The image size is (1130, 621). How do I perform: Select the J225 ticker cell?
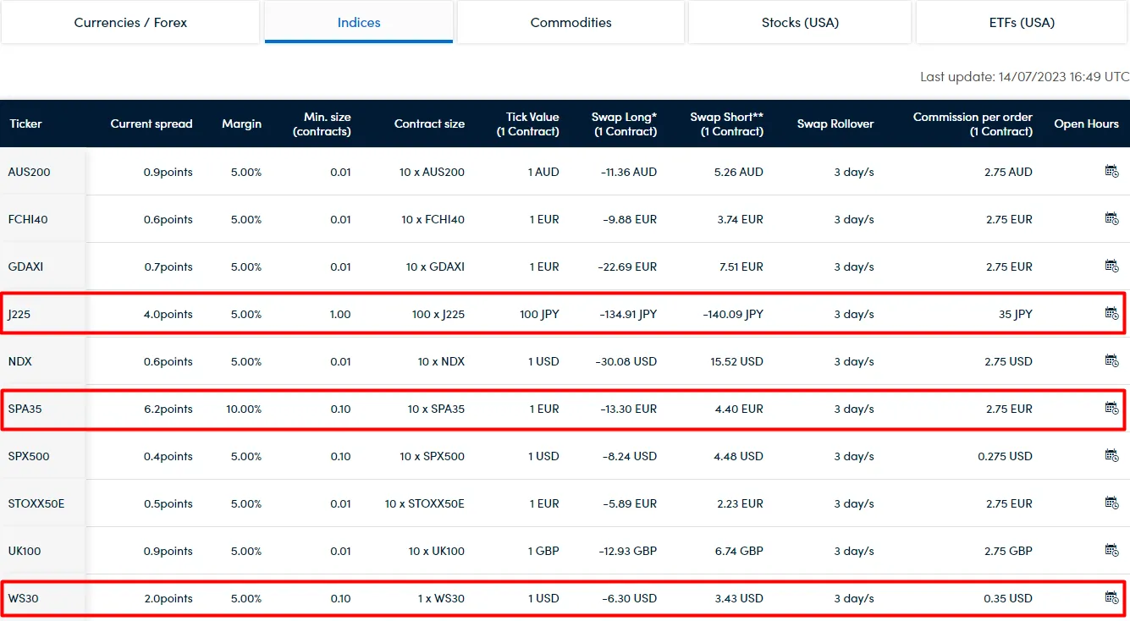[x=43, y=314]
